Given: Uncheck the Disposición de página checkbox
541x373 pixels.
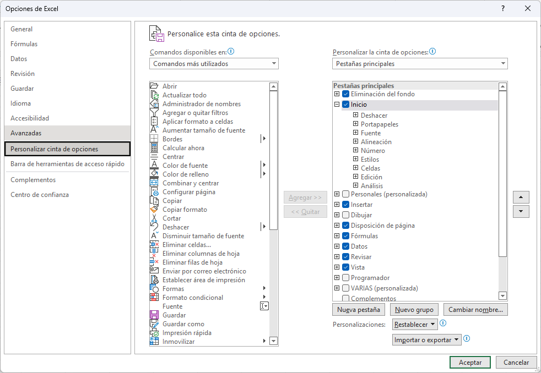Looking at the screenshot, I should 346,225.
